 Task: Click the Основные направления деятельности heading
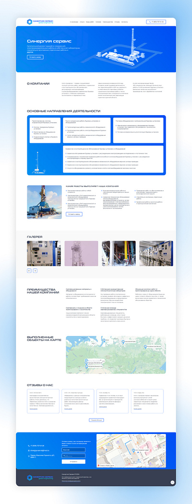tap(64, 111)
